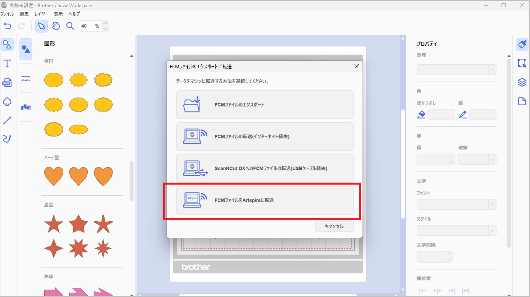Choose the 'fun' lettering category icon
The width and height of the screenshot is (530, 297).
(26, 107)
